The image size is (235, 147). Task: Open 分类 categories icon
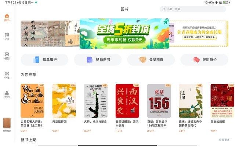[x=7, y=73]
